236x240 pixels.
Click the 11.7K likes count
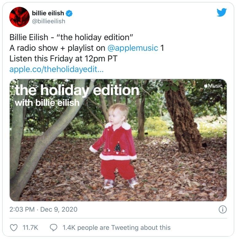coord(30,227)
